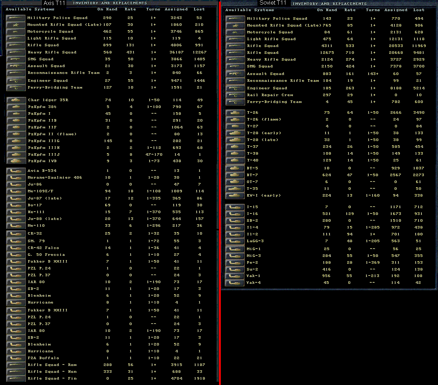Select the KV-1 (early) tank icon
This screenshot has width=438, height=385.
point(235,196)
